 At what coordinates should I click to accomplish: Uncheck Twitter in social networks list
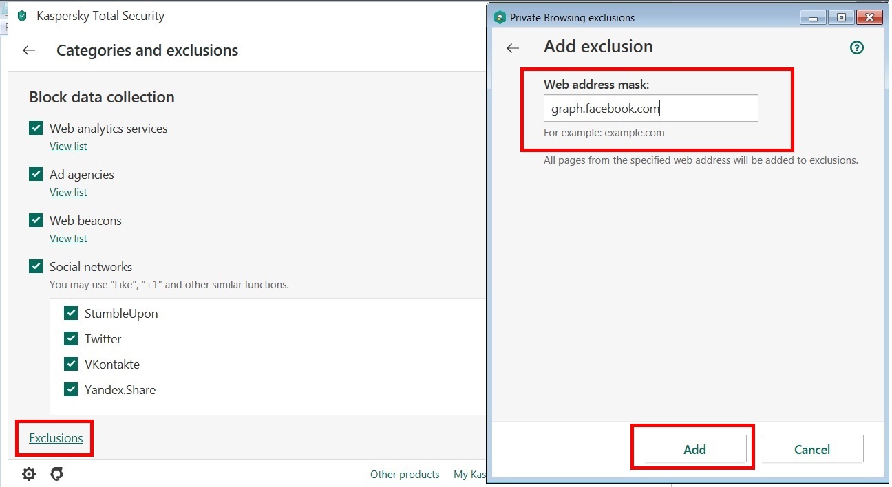click(x=71, y=338)
